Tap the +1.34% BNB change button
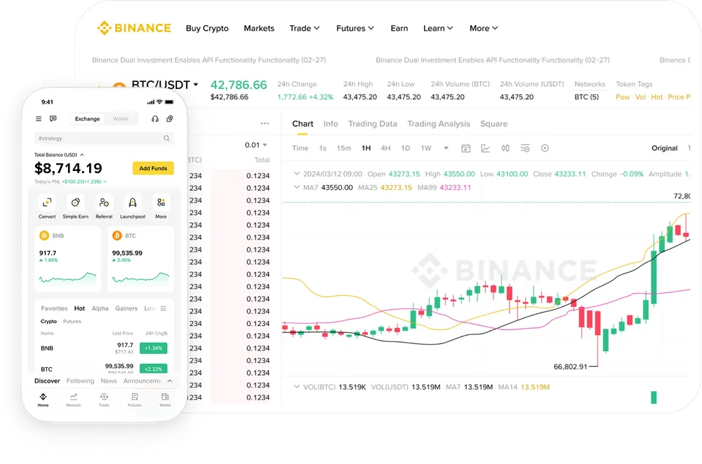Viewport: 702px width, 464px height. pyautogui.click(x=154, y=348)
